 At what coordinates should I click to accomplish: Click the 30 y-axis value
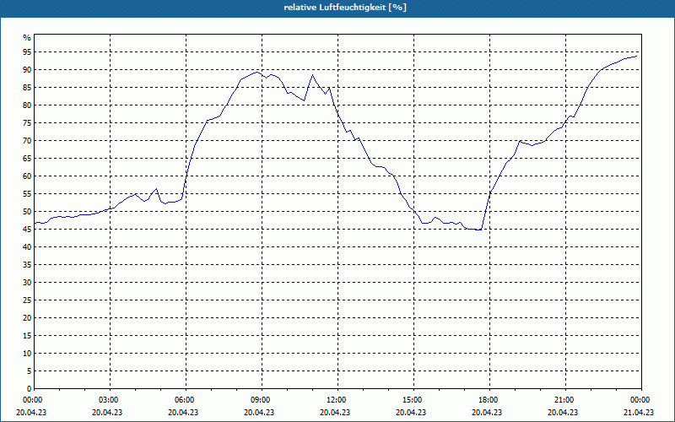[x=27, y=283]
